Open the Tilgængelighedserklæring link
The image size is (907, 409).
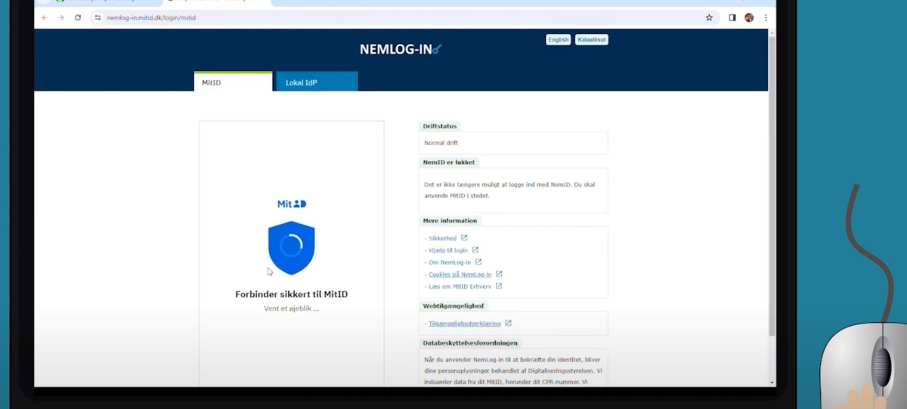point(465,324)
